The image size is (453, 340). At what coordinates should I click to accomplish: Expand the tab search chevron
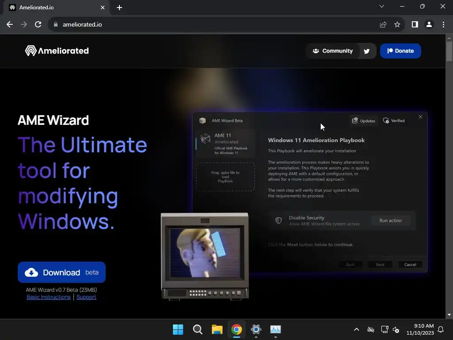382,6
